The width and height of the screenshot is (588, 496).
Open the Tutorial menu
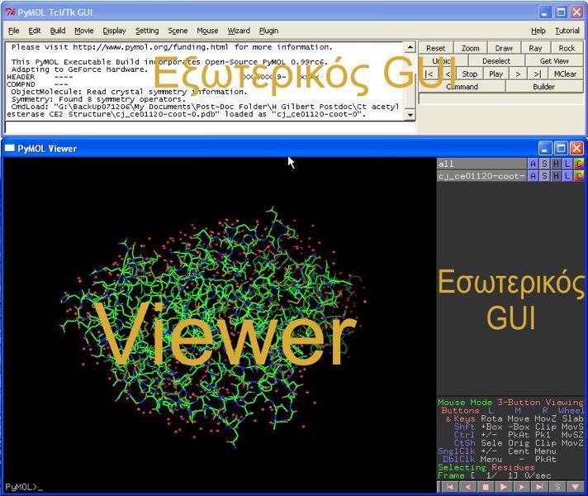(x=567, y=31)
